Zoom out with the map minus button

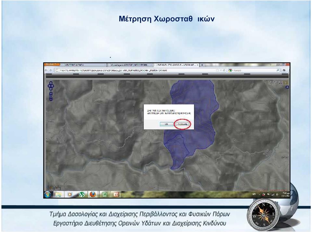click(x=51, y=99)
